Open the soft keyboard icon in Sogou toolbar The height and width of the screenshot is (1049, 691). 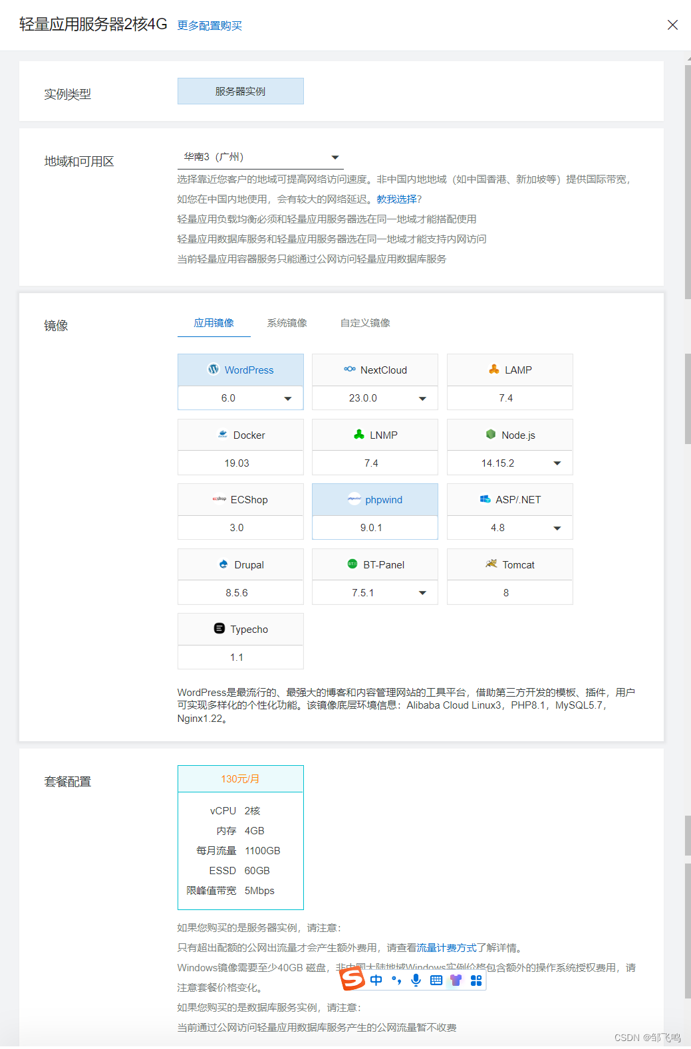(x=436, y=980)
